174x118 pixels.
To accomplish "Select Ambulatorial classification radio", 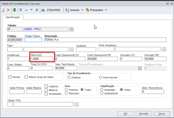I will (x=102, y=93).
